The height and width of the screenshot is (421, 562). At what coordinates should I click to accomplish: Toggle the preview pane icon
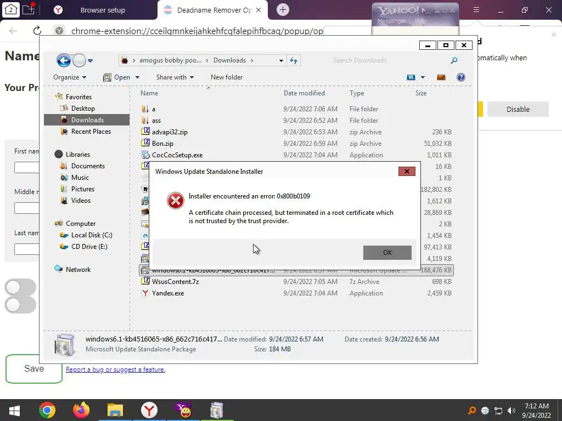441,77
